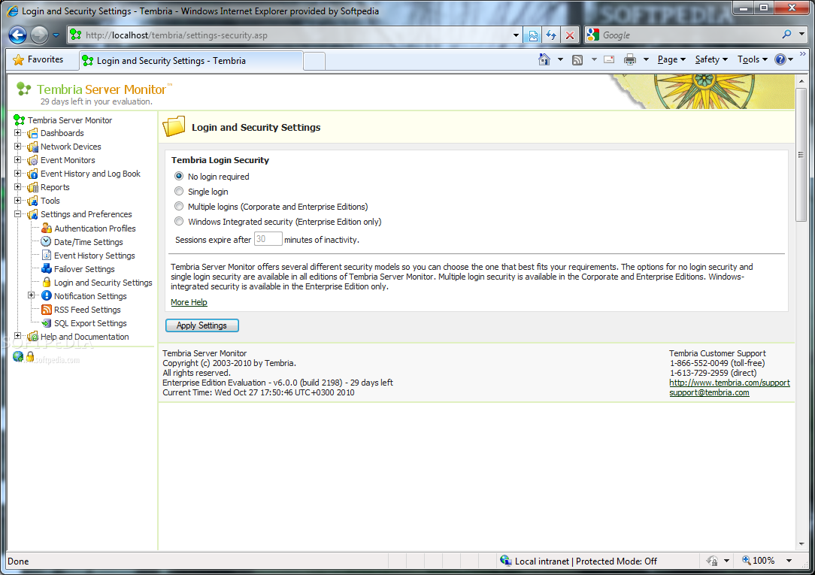Viewport: 815px width, 575px height.
Task: Click the RSS Feed Settings orange icon
Action: pos(47,309)
